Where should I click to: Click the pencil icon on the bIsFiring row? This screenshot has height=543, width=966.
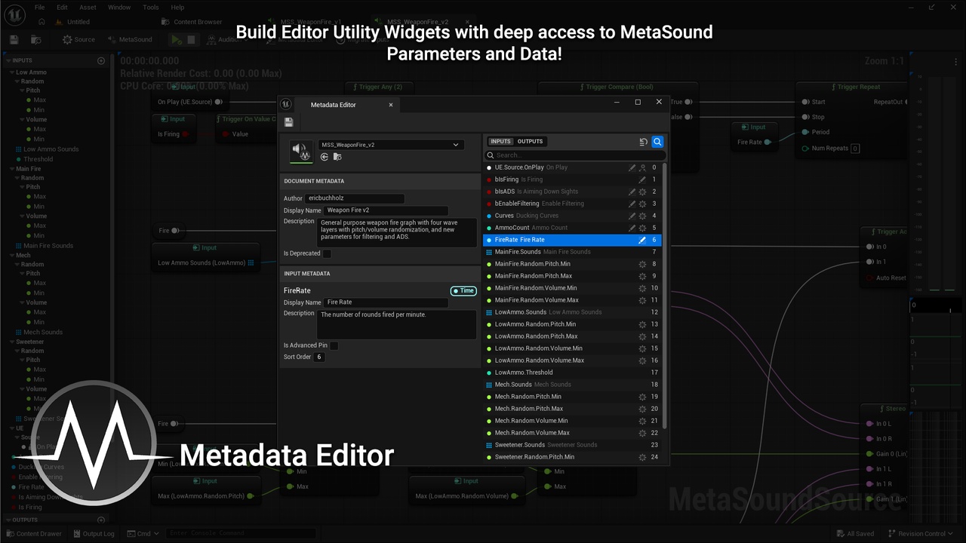click(642, 179)
